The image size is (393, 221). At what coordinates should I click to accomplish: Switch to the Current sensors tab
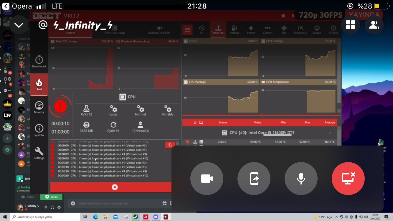tap(267, 29)
